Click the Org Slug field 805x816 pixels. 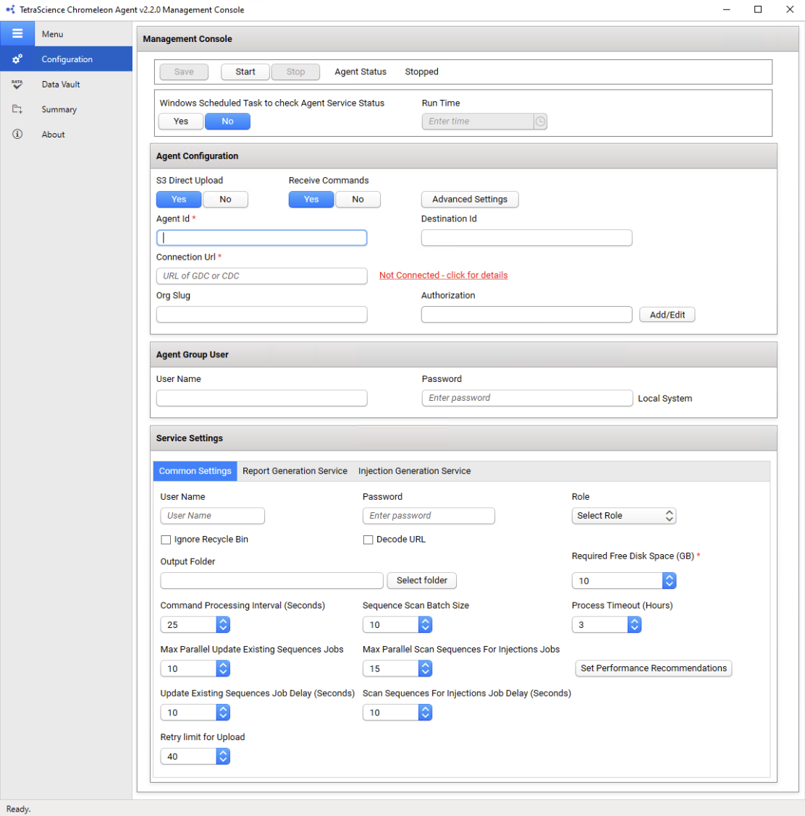pyautogui.click(x=262, y=315)
